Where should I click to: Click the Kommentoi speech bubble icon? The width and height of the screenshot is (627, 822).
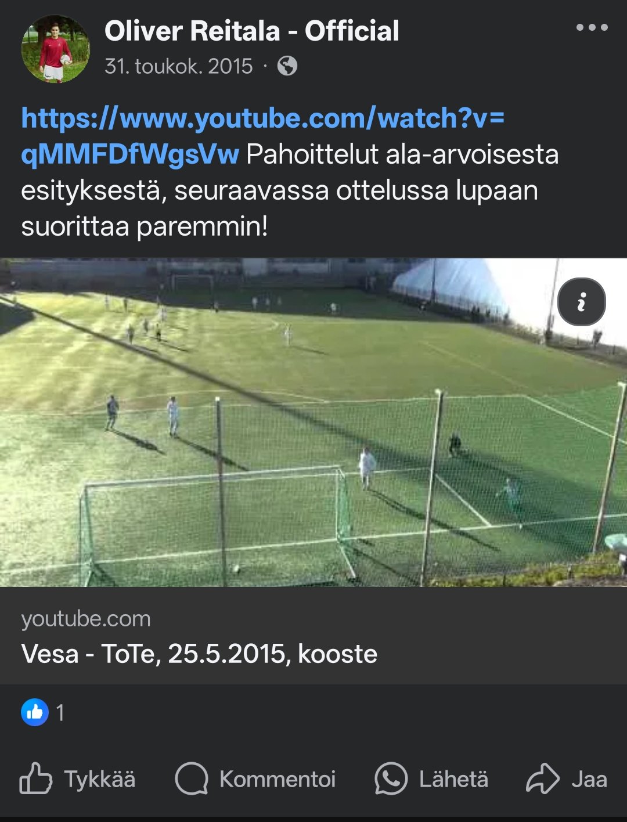click(x=192, y=778)
